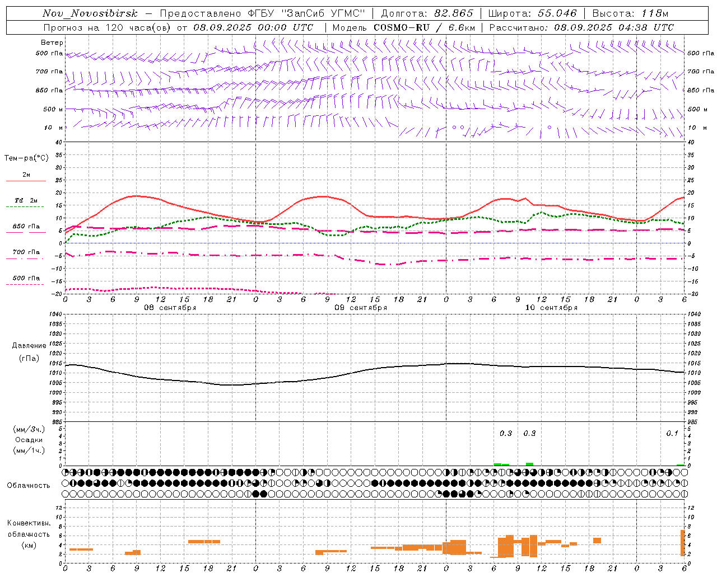Click the Облачность cloud cover label
Viewport: 717px width, 573px height.
click(x=29, y=486)
